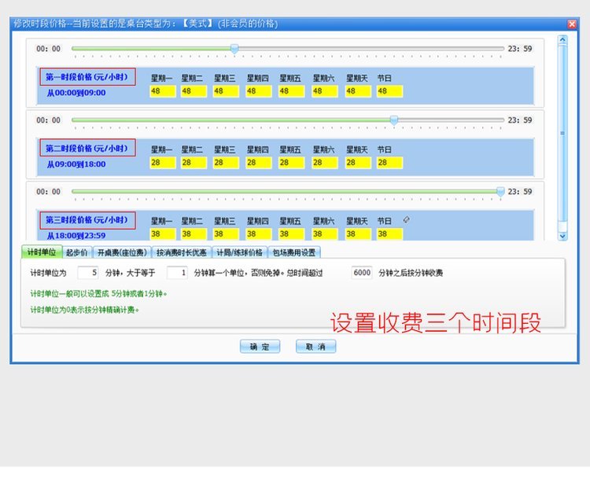The height and width of the screenshot is (489, 590).
Task: Click the 第二时段价格(元/小时) label
Action: (x=87, y=149)
